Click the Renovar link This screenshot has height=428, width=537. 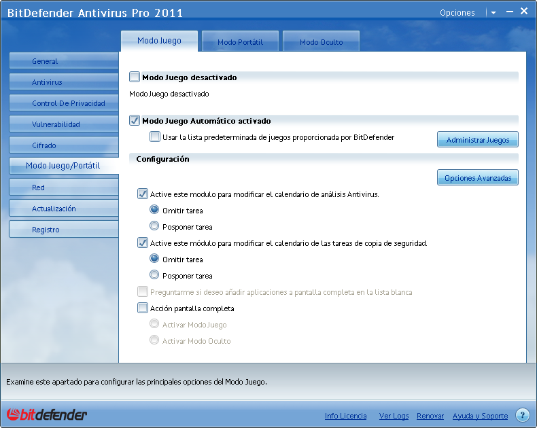430,416
